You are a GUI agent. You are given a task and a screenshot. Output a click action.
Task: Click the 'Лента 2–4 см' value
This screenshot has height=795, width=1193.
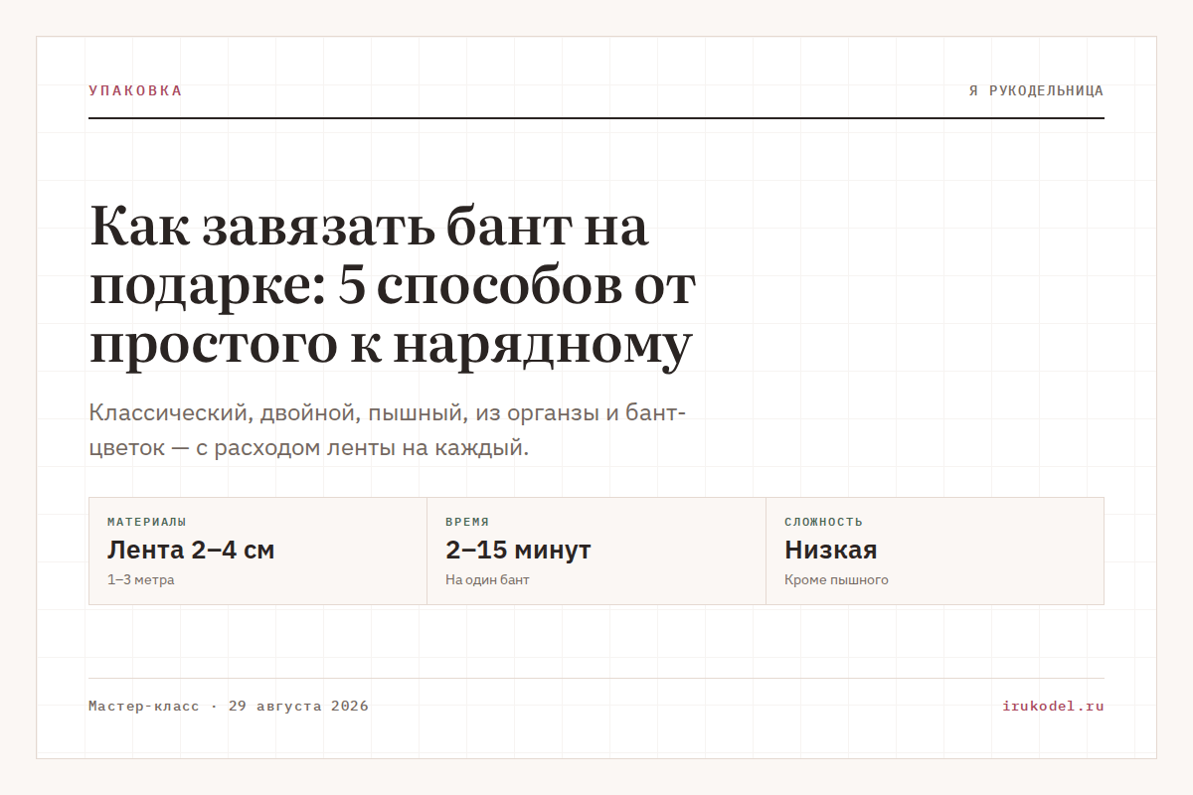[191, 550]
